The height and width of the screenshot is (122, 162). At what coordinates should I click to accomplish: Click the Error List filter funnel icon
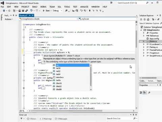tap(21, 119)
